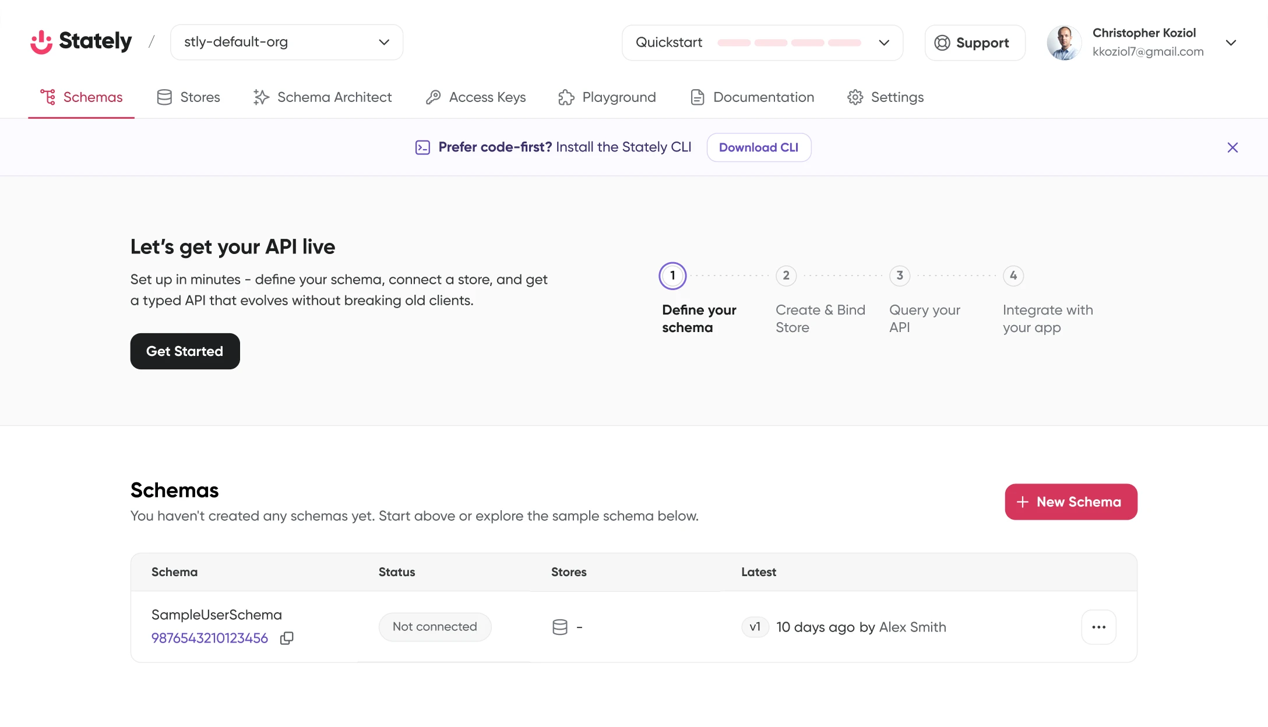Viewport: 1268px width, 727px height.
Task: Select step 2 Create & Bind Store
Action: pyautogui.click(x=786, y=276)
